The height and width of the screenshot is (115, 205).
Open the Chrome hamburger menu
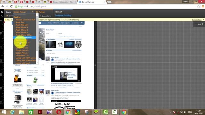coord(203,6)
